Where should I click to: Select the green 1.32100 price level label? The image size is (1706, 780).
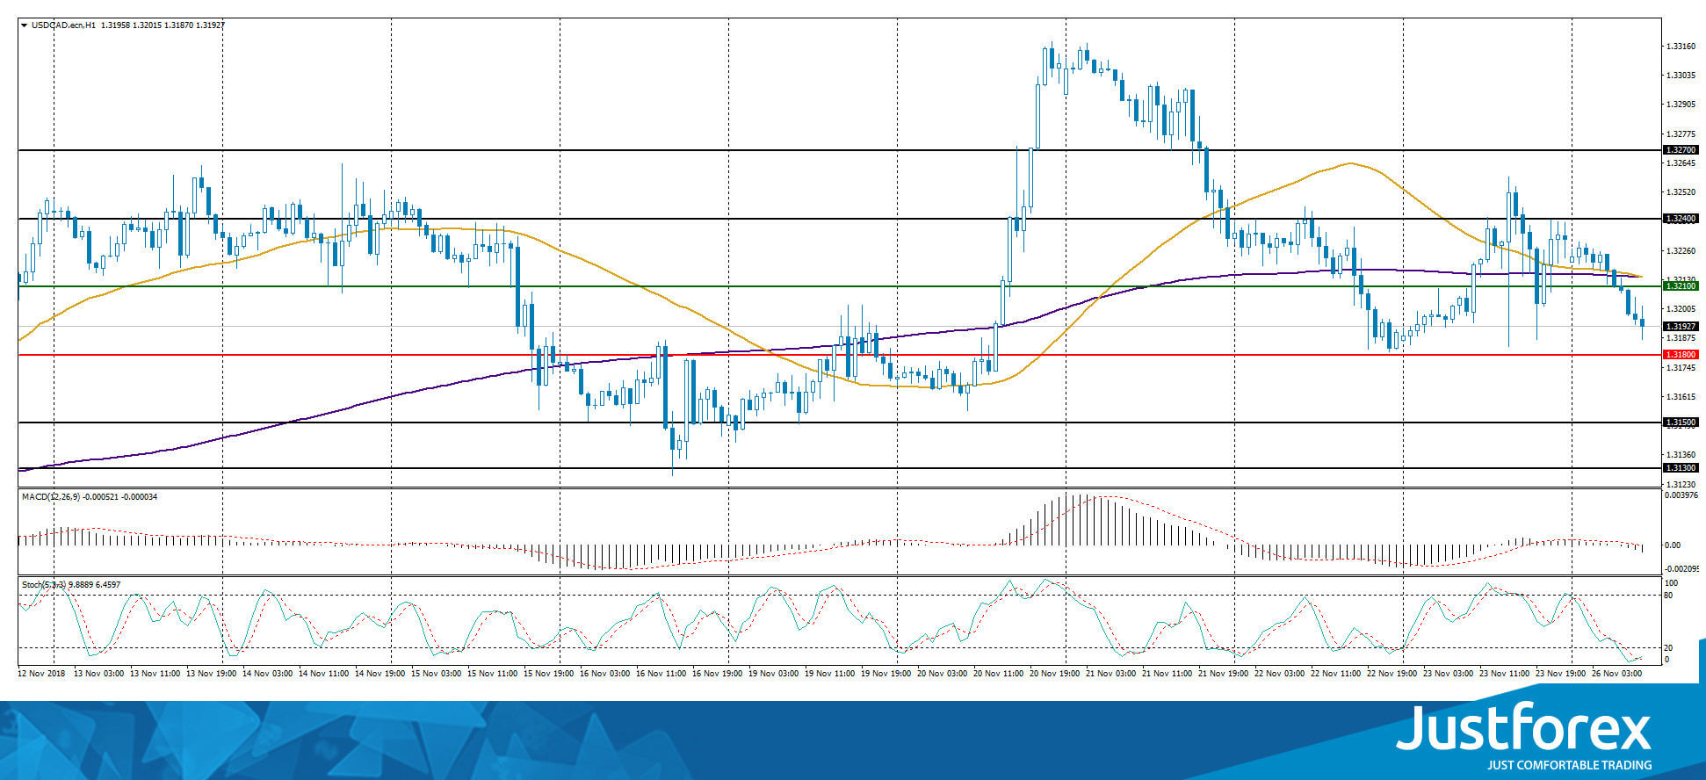coord(1681,286)
